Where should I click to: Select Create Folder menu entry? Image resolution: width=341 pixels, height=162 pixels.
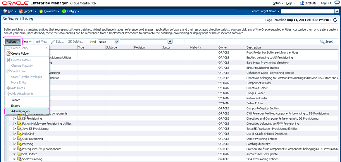pos(27,54)
